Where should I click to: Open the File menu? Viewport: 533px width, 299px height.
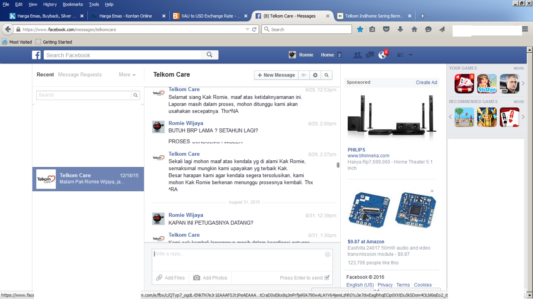tap(6, 4)
